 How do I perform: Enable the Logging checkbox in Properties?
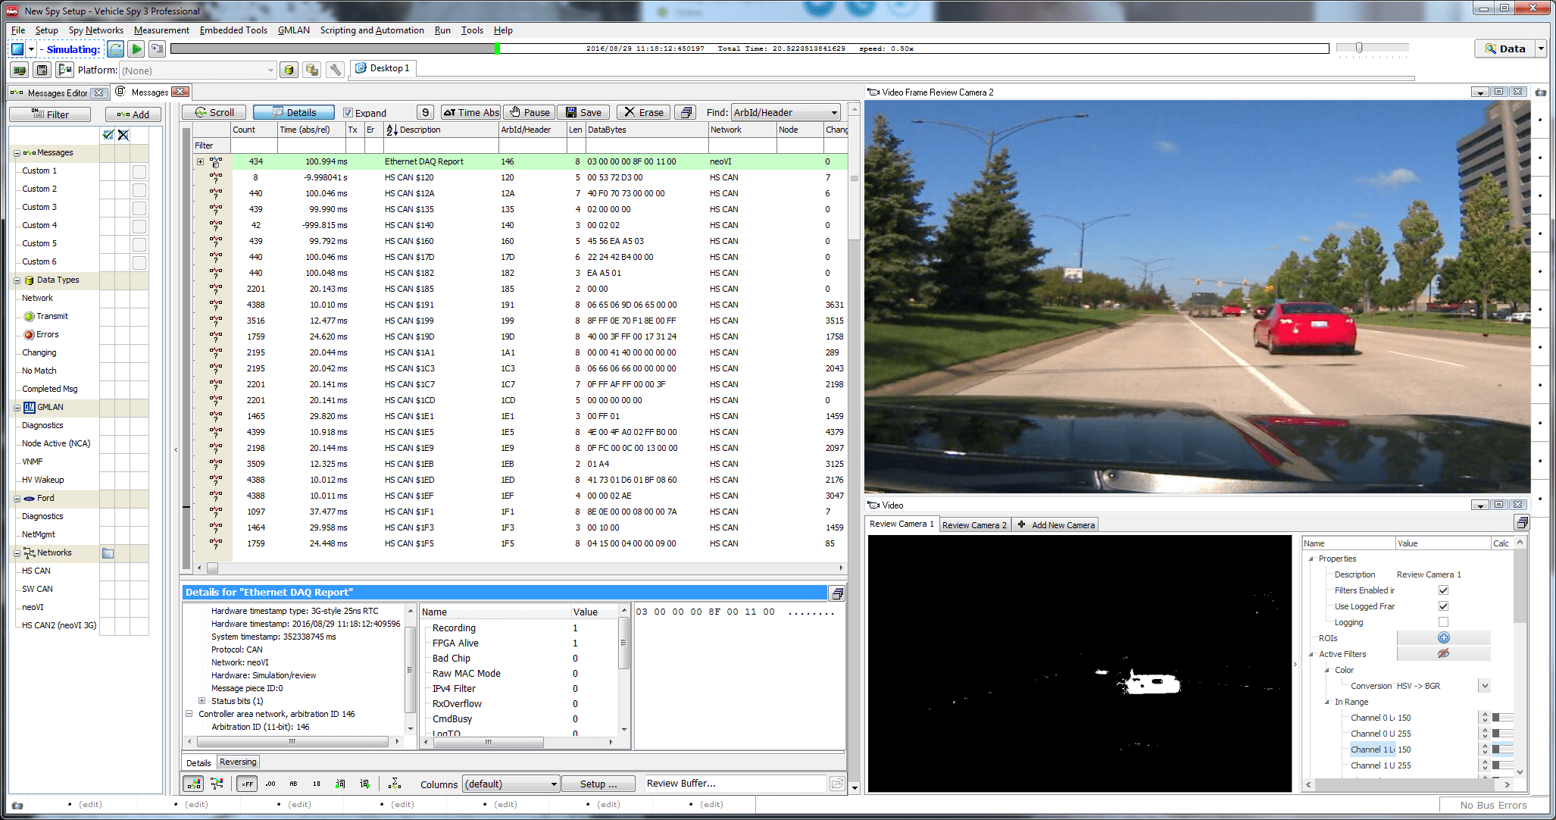pyautogui.click(x=1443, y=622)
